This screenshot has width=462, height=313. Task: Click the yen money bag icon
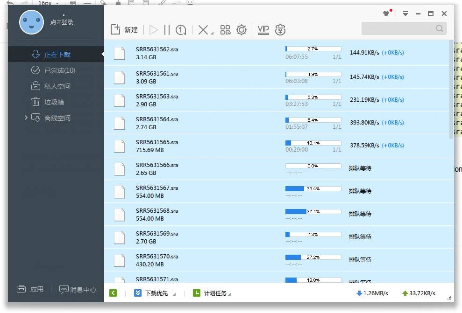coord(280,30)
